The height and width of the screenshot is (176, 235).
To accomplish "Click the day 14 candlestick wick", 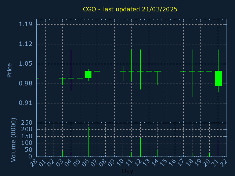I will coord(158,78).
